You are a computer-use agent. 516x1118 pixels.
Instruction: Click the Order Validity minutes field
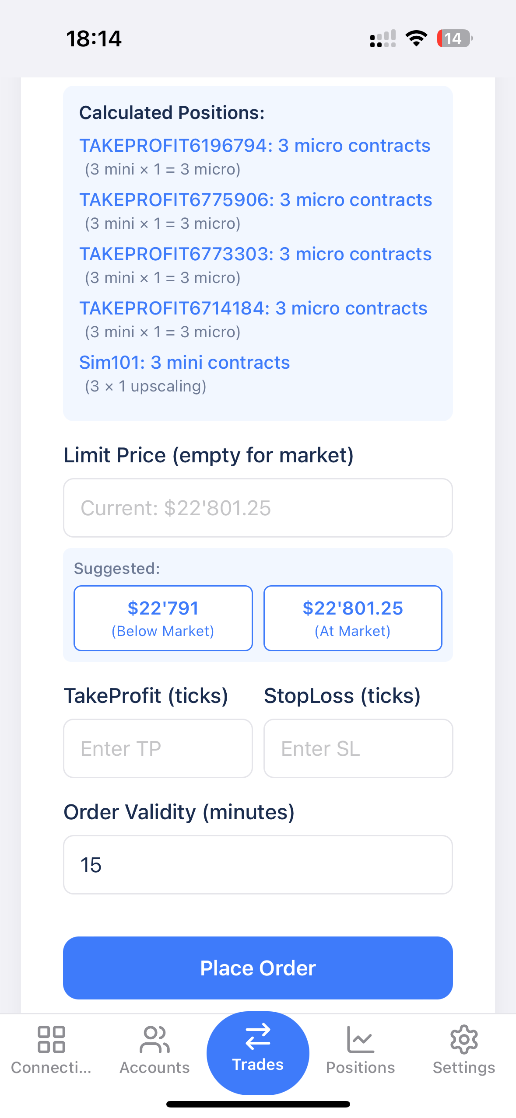[x=258, y=865]
